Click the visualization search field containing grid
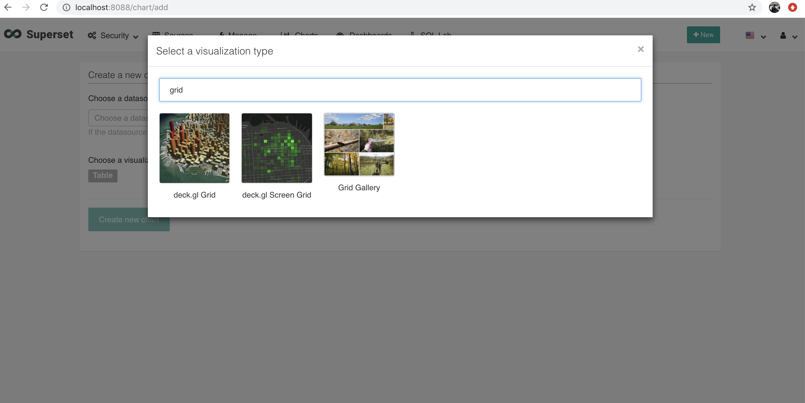 pos(400,90)
